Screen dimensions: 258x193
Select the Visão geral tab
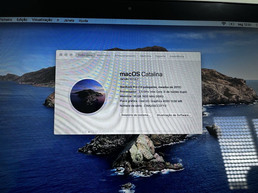click(x=85, y=55)
